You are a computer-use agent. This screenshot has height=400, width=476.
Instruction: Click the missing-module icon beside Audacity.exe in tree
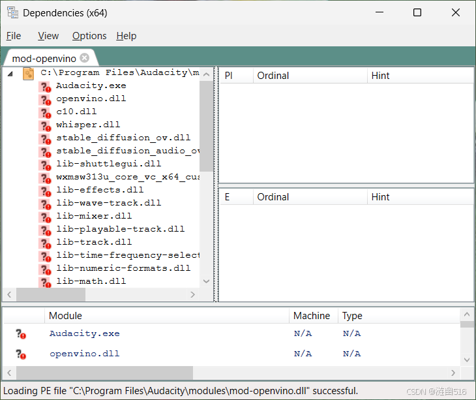[45, 87]
